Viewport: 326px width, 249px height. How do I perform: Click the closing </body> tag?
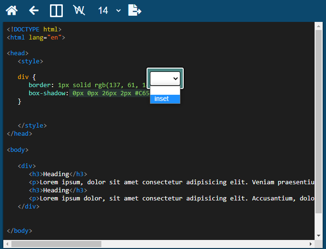click(x=20, y=231)
